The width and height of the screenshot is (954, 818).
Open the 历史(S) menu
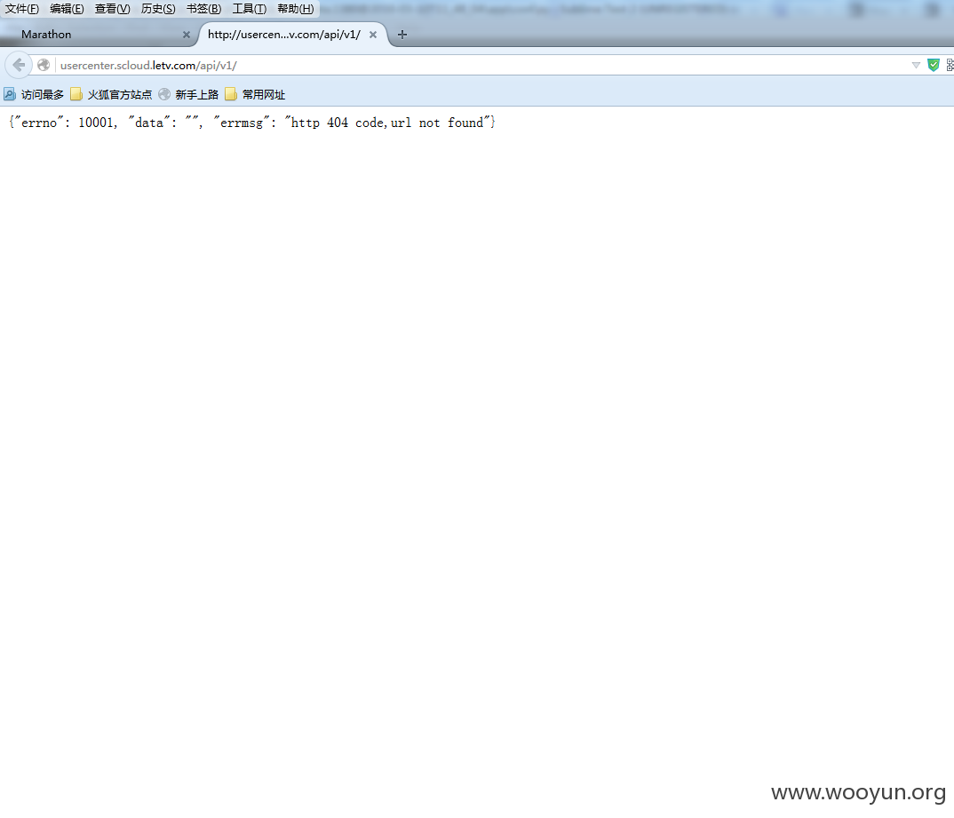coord(158,9)
